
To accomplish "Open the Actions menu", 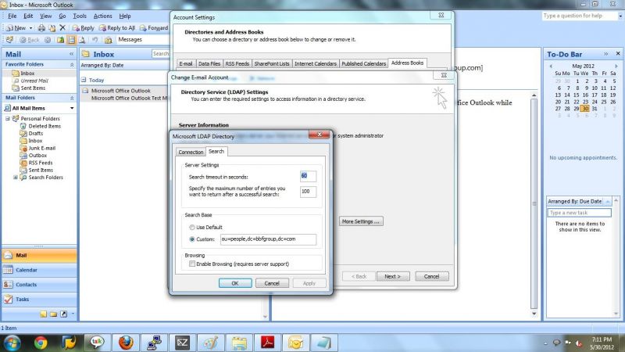I will (102, 16).
